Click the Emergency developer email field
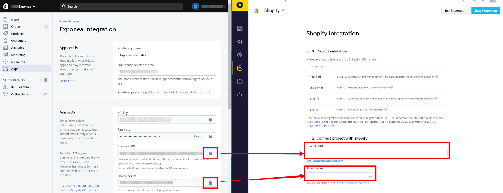The image size is (503, 193). 167,72
